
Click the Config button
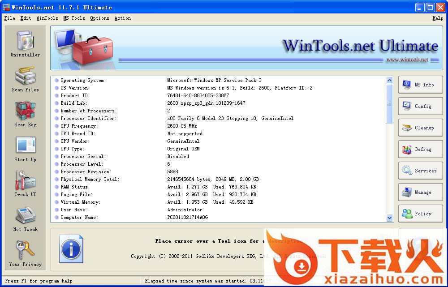[421, 106]
